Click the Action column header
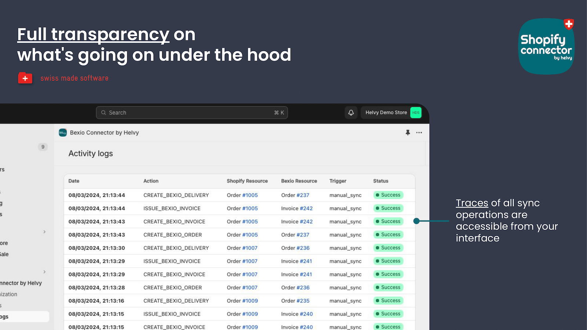The height and width of the screenshot is (330, 587). point(151,181)
